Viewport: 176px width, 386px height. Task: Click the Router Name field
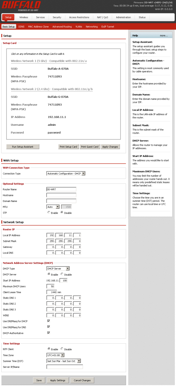click(x=61, y=189)
